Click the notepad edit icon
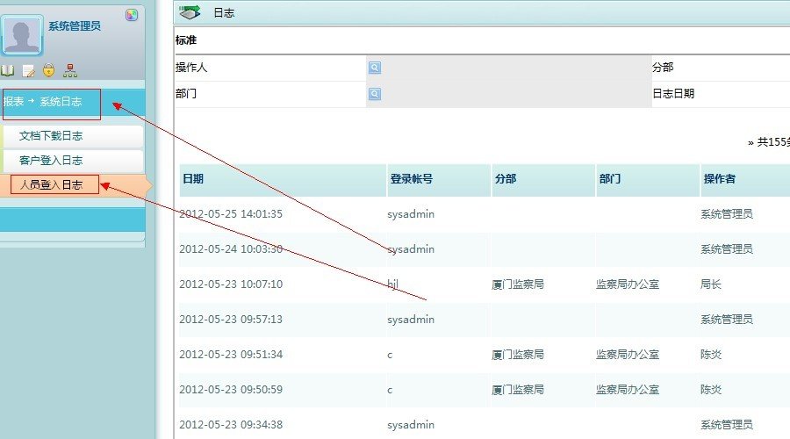The image size is (790, 439). pyautogui.click(x=29, y=71)
